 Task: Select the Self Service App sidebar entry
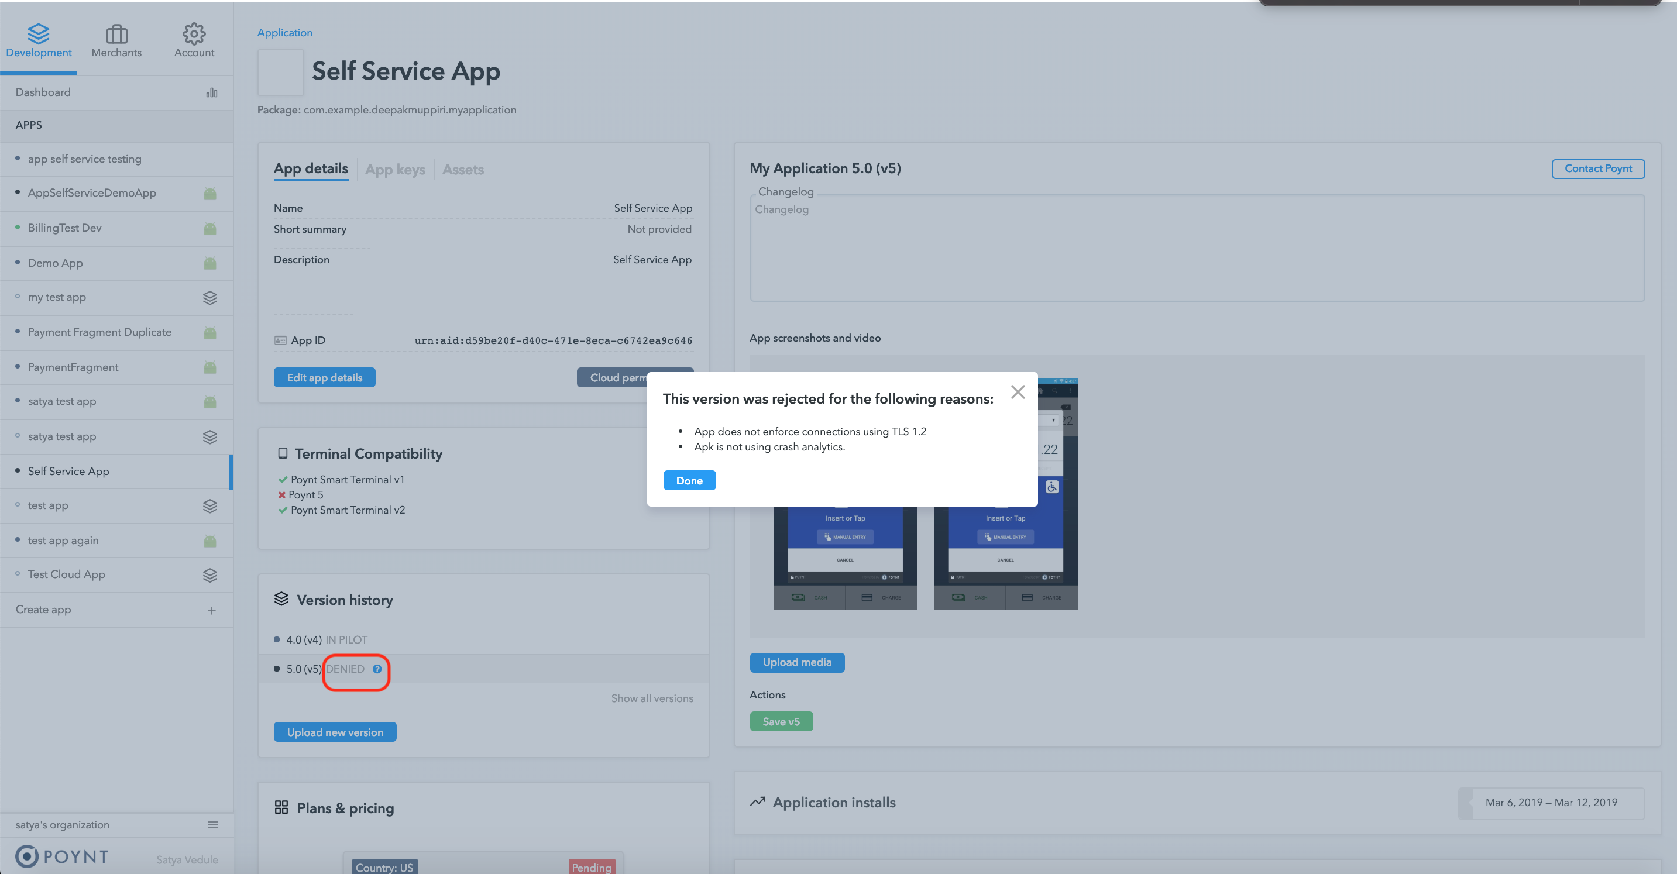116,471
